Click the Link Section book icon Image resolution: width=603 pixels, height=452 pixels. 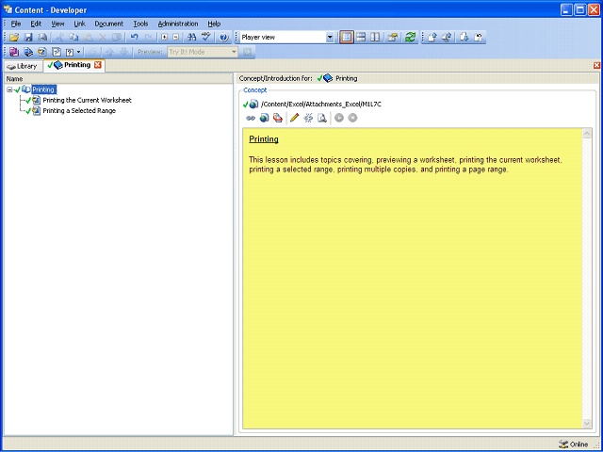coord(28,52)
